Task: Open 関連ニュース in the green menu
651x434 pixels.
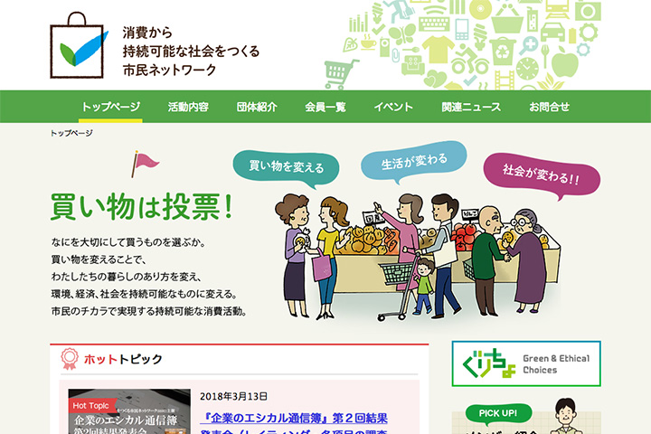Action: 471,108
